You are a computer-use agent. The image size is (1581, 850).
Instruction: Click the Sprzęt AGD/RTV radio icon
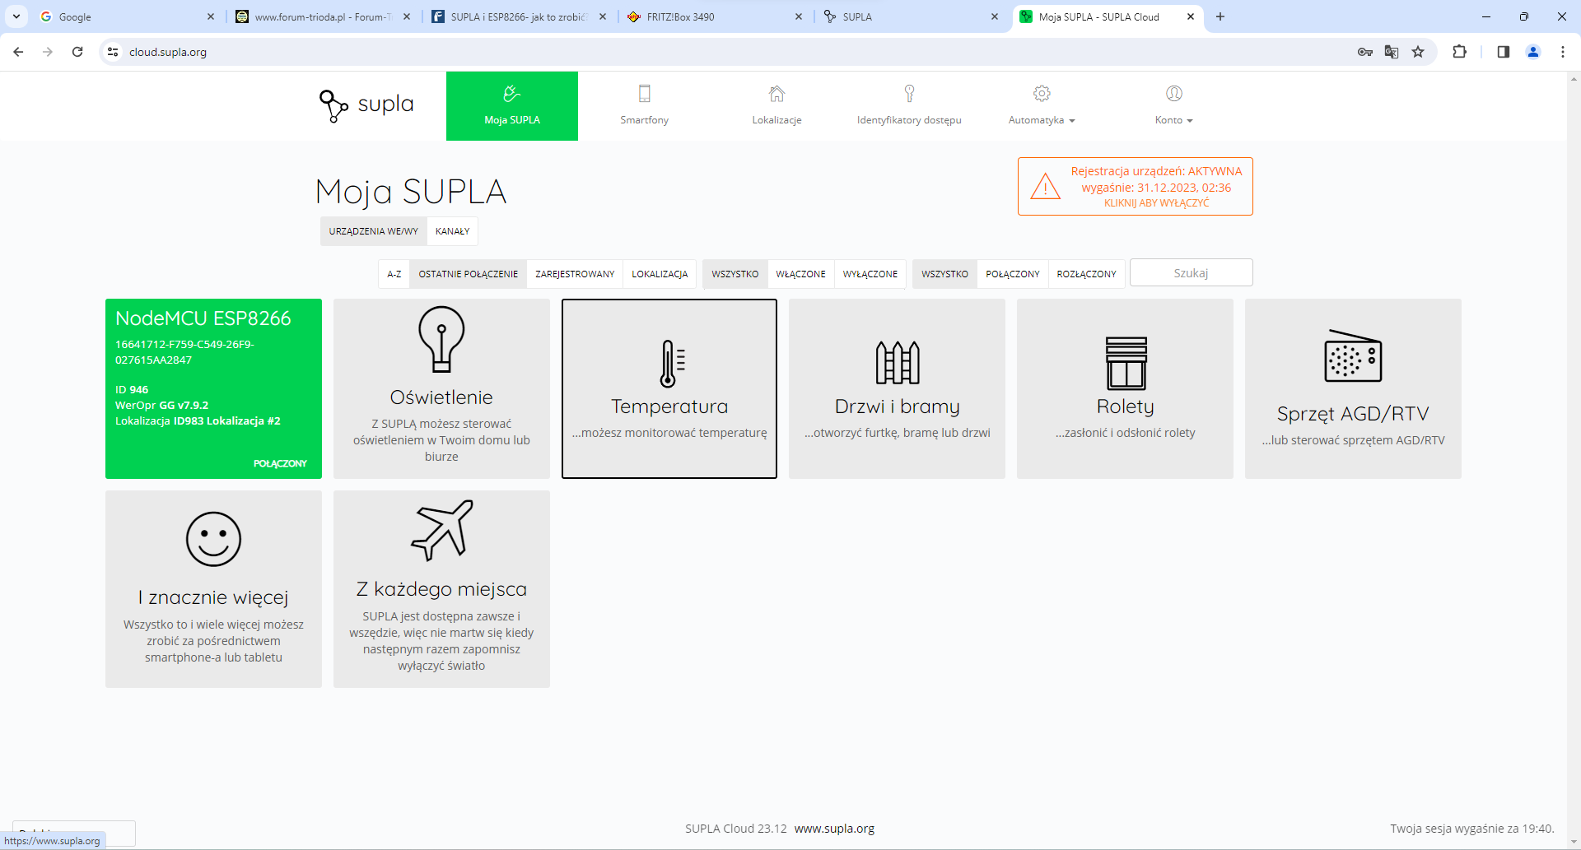[1353, 356]
